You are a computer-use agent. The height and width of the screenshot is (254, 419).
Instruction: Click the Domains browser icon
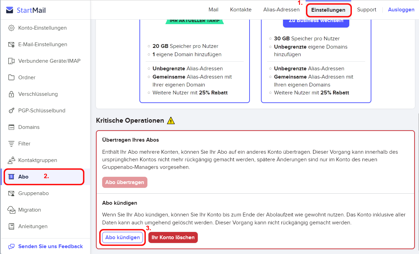11,127
